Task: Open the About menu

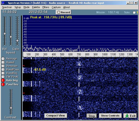Action: coord(66,7)
